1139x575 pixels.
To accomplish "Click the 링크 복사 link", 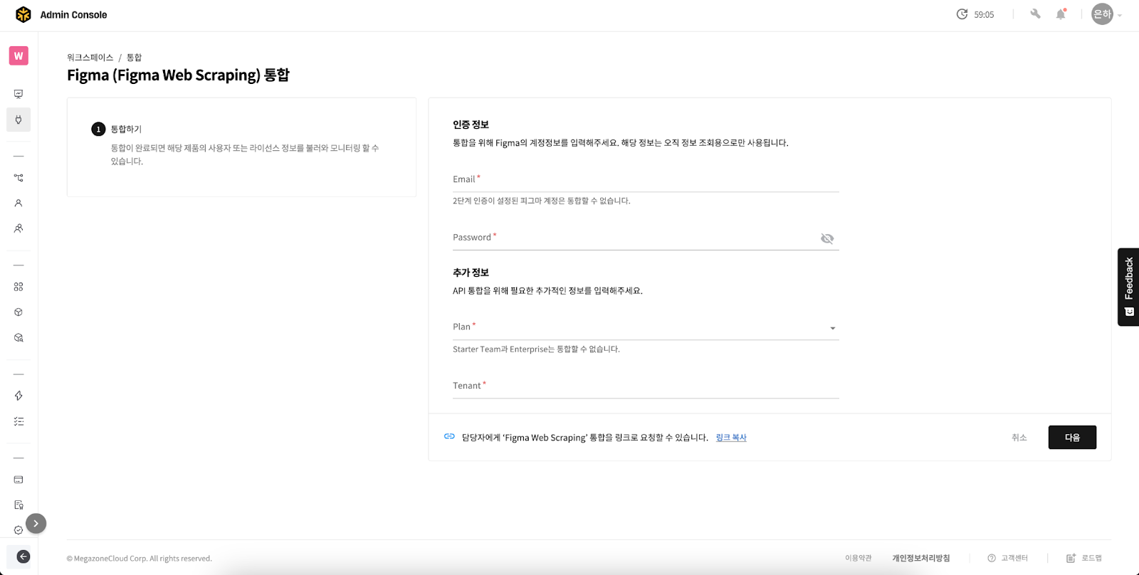I will pos(731,438).
